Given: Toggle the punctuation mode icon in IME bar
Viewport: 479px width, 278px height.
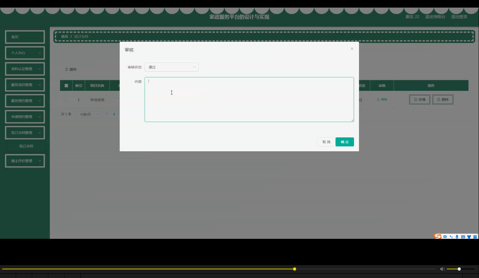Looking at the screenshot, I should 451,237.
